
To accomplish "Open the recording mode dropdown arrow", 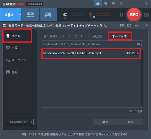I will (20, 15).
